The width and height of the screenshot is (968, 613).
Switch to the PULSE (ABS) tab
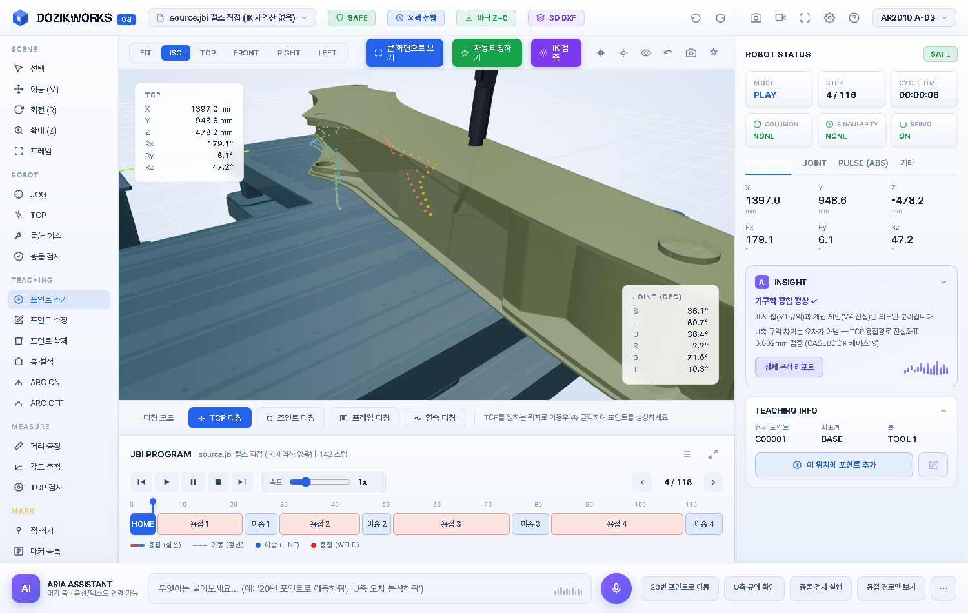[863, 163]
